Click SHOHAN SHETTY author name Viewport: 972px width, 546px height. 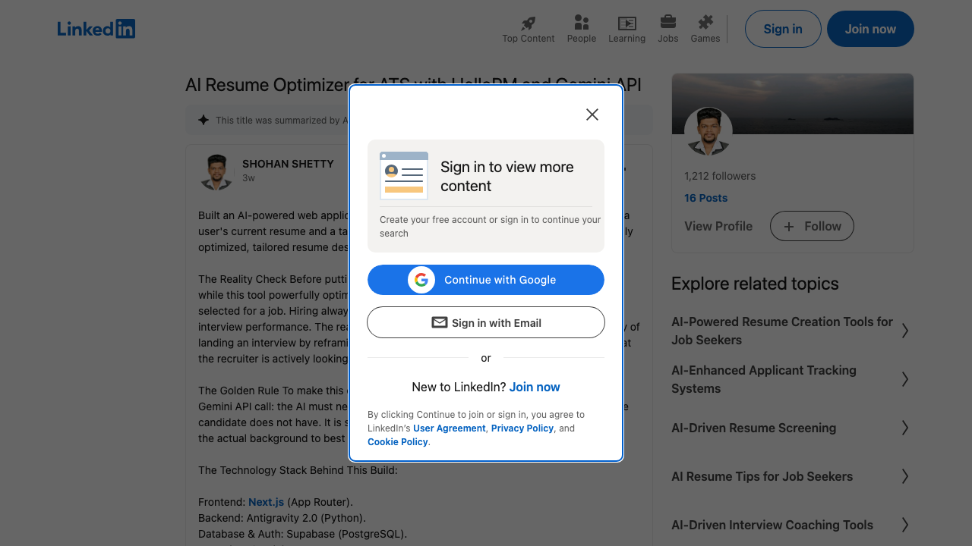click(288, 164)
